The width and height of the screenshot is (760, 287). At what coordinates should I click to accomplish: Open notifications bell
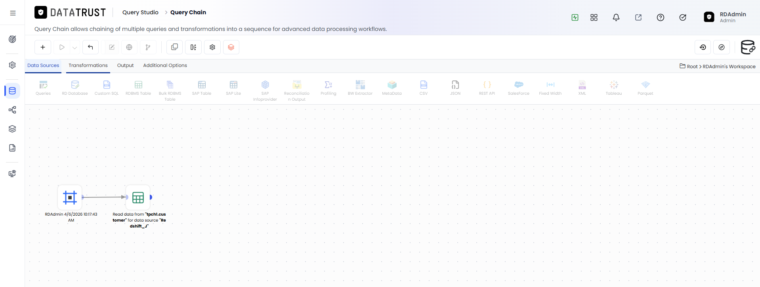(x=616, y=17)
